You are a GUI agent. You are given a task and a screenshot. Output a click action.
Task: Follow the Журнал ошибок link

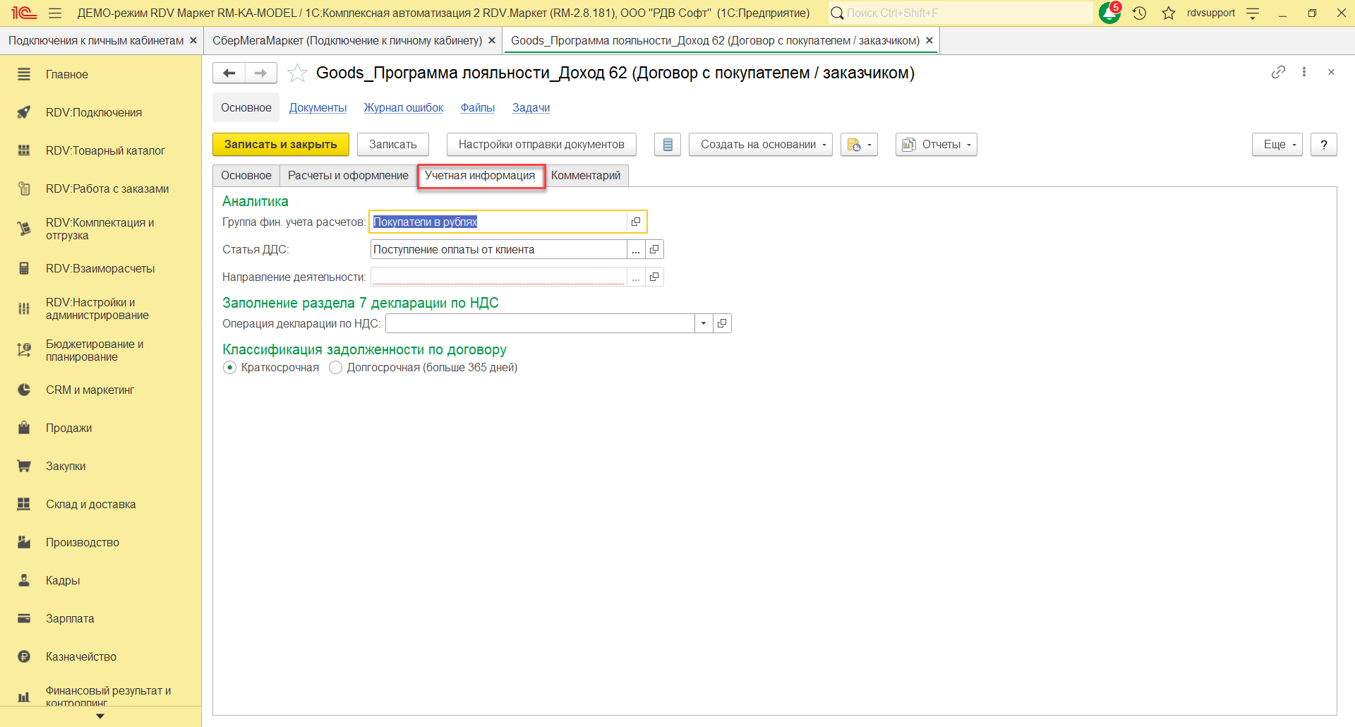404,108
